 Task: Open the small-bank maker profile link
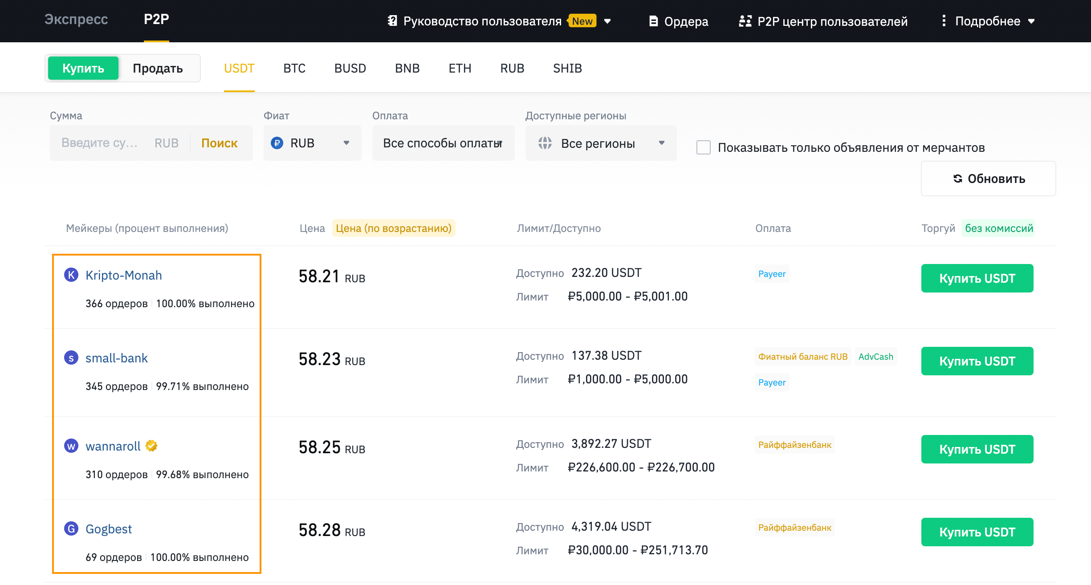point(116,358)
